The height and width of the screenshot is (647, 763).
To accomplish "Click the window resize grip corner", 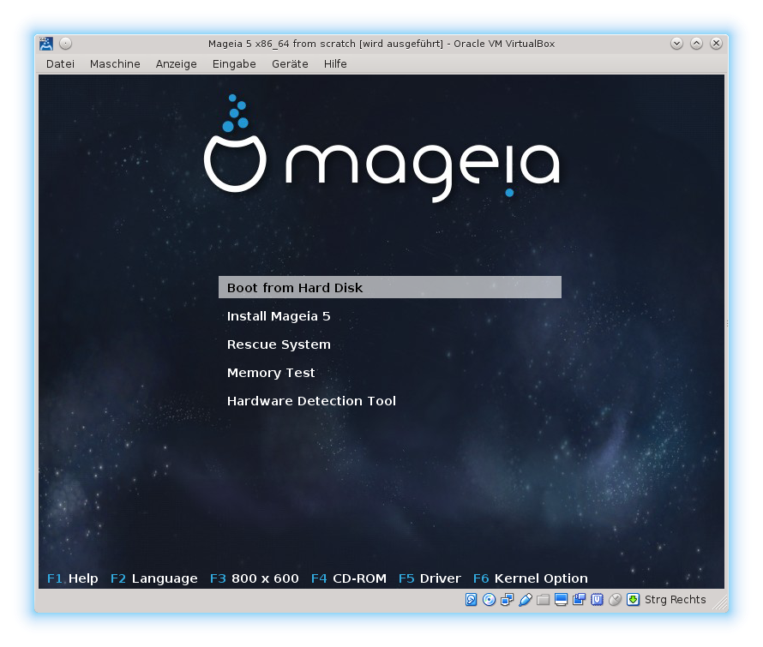I will [720, 602].
